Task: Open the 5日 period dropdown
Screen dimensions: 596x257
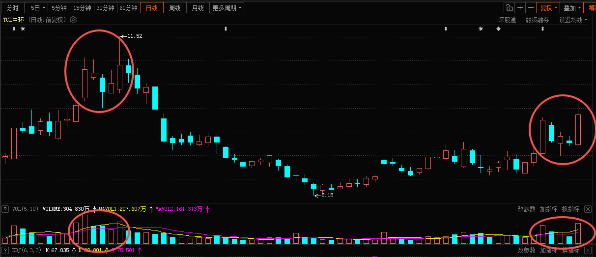Action: 37,8
